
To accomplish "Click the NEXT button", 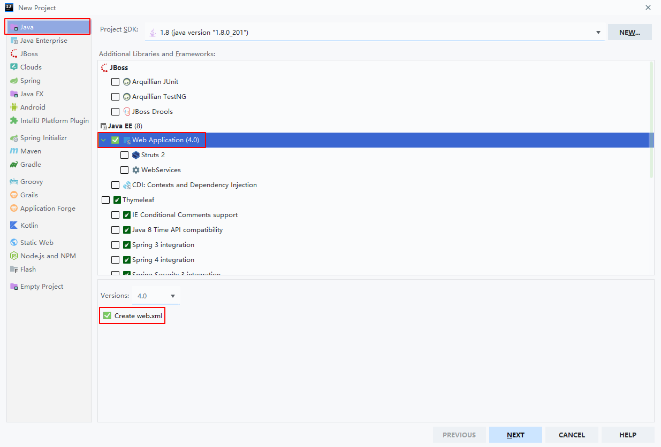I will [515, 435].
